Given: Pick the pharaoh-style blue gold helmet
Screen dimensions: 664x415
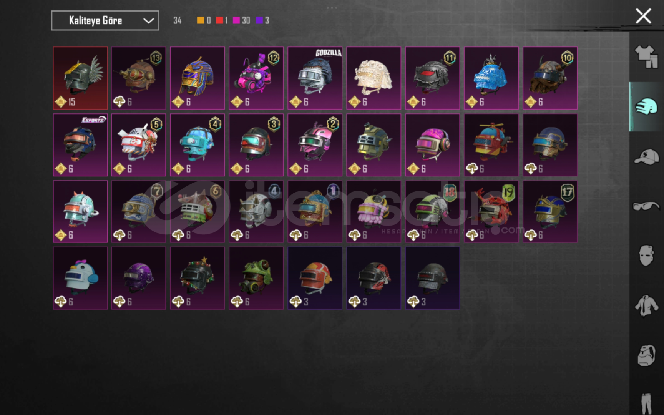Looking at the screenshot, I should (x=197, y=78).
